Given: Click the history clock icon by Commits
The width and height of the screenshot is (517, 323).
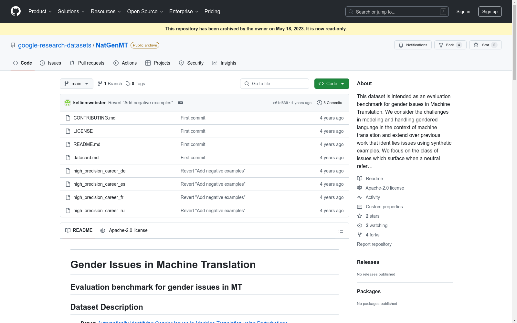Looking at the screenshot, I should 320,103.
